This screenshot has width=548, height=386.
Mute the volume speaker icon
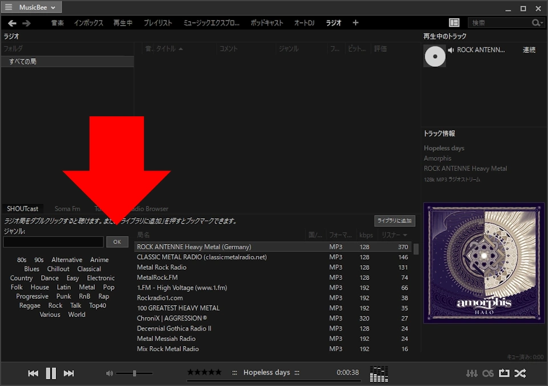pos(108,373)
